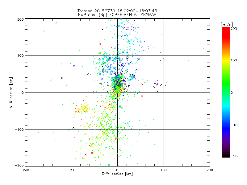This screenshot has height=185, width=247.
Task: Click the colorbar tick label '100'
Action: 234,60
